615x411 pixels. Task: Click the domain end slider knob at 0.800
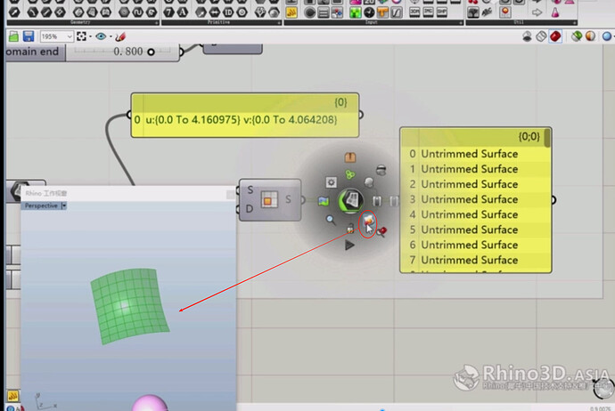(151, 52)
